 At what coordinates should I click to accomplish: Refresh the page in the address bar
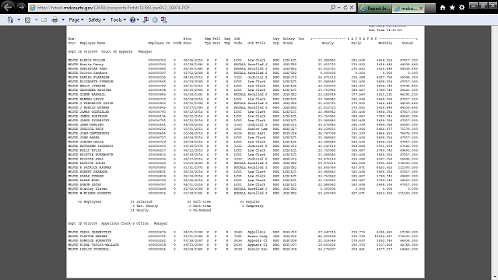345,8
